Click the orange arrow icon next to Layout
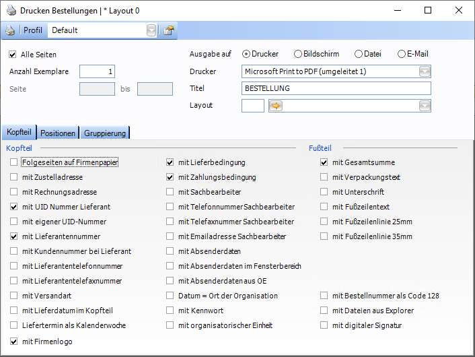Screen dimensions: 475x357 tap(276, 105)
